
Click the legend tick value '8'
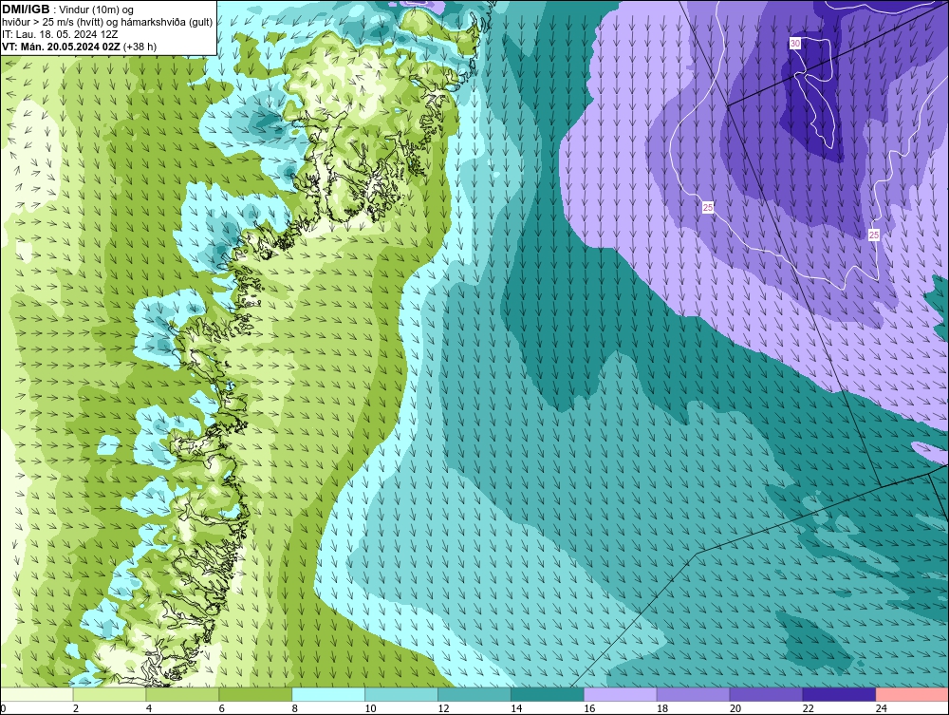point(295,708)
